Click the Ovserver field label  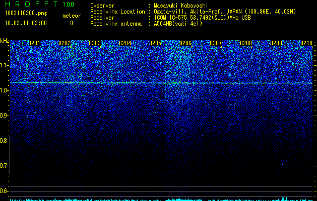102,6
